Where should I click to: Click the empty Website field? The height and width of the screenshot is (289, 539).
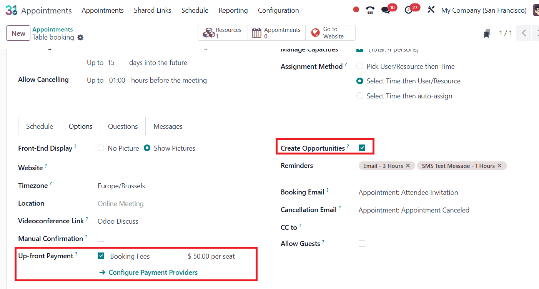click(x=173, y=168)
